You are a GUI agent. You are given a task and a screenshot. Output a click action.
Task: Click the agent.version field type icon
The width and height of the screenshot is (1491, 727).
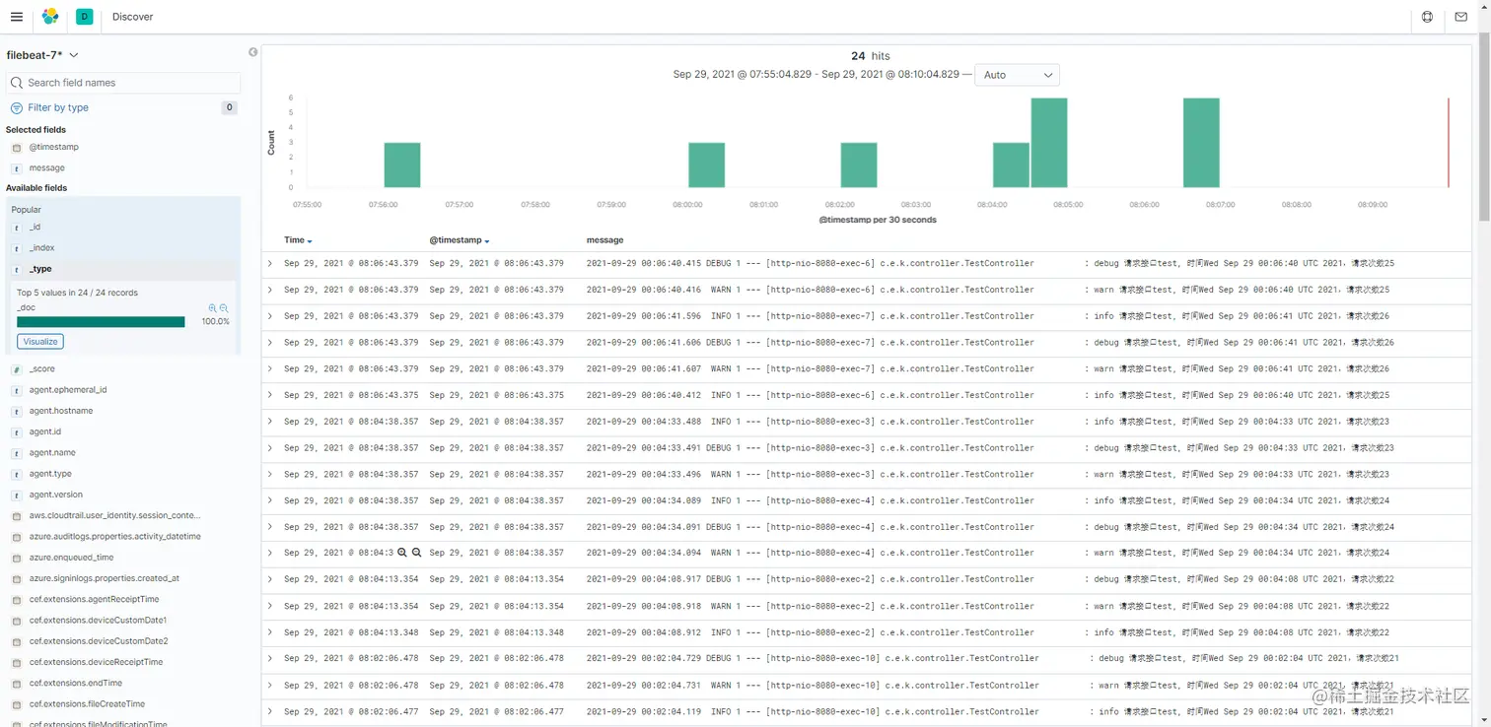(17, 495)
